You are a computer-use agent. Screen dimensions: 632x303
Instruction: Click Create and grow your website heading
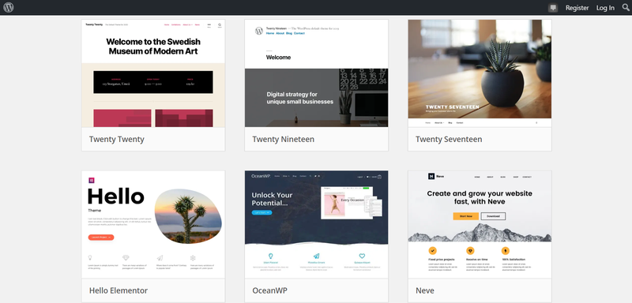point(480,197)
